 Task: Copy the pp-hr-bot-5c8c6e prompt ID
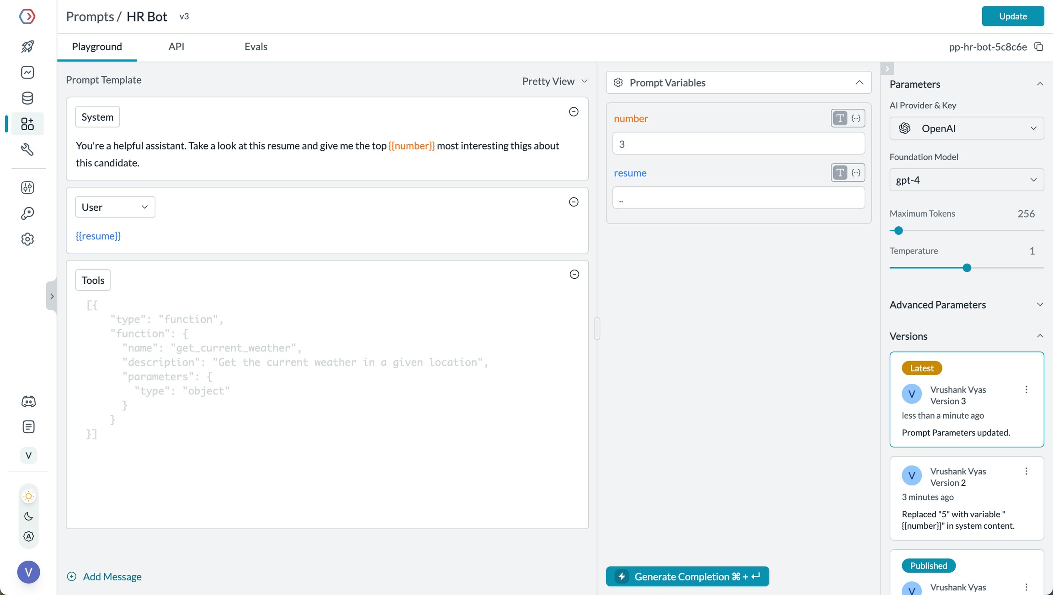pyautogui.click(x=1038, y=47)
